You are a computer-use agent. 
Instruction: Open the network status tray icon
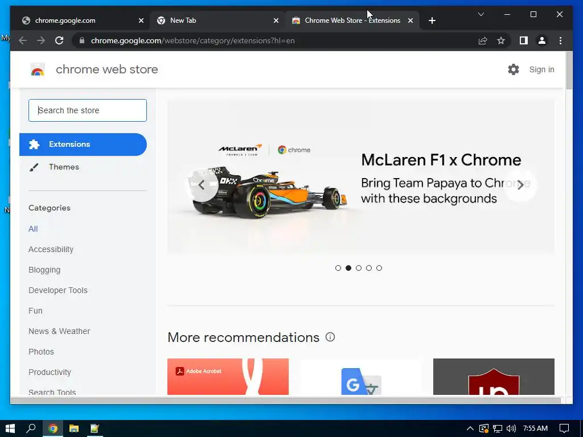point(498,428)
